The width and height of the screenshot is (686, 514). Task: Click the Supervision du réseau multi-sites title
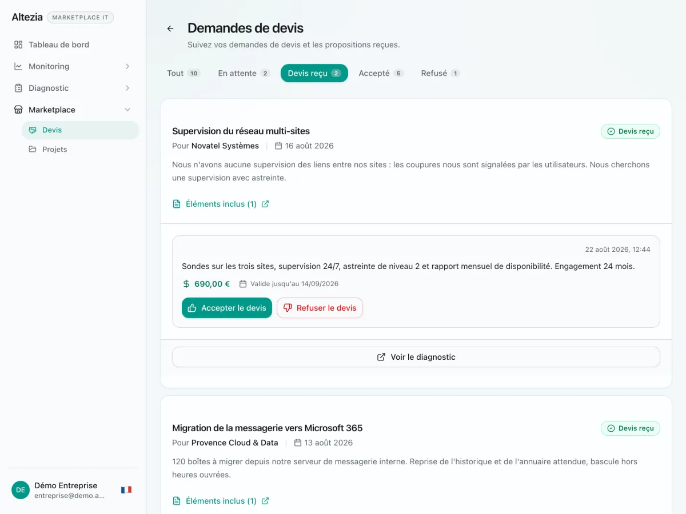(x=241, y=131)
